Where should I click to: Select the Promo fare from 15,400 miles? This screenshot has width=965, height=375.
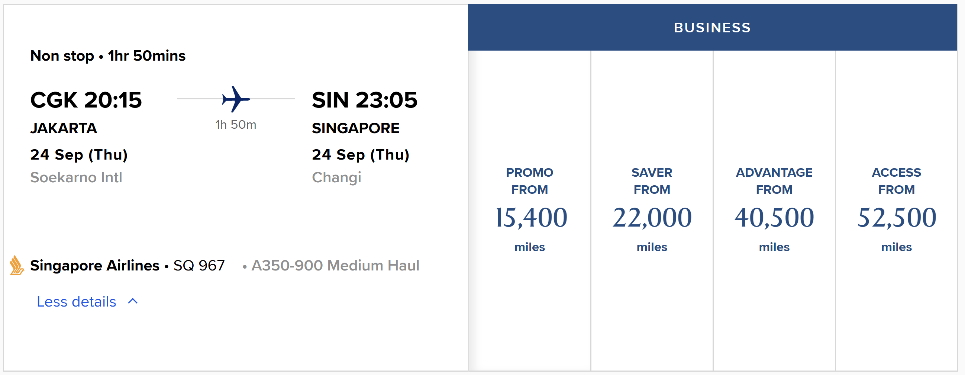pos(529,210)
